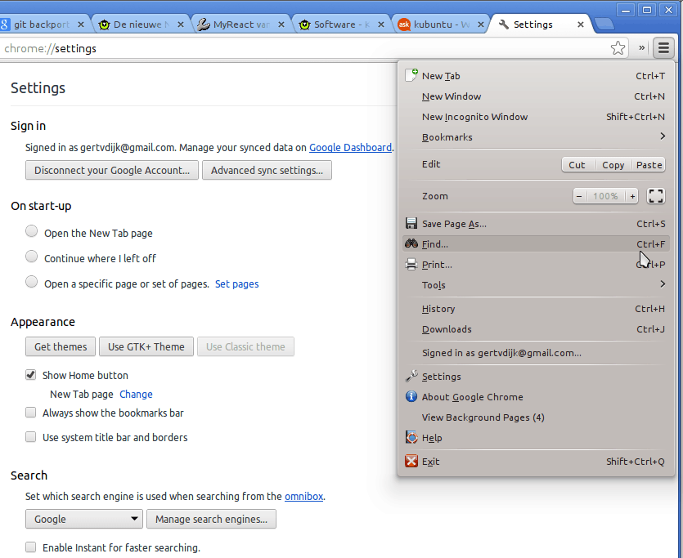Image resolution: width=683 pixels, height=558 pixels.
Task: Click the New Tab page icon in menu
Action: tap(411, 75)
